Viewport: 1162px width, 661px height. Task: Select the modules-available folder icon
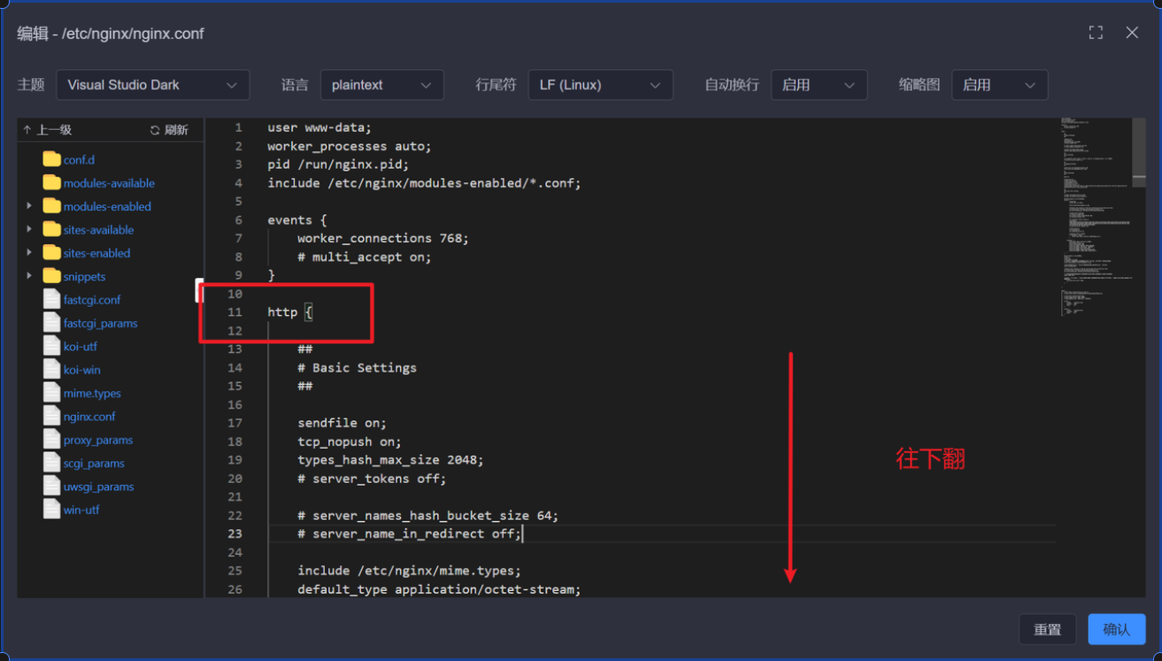click(51, 182)
